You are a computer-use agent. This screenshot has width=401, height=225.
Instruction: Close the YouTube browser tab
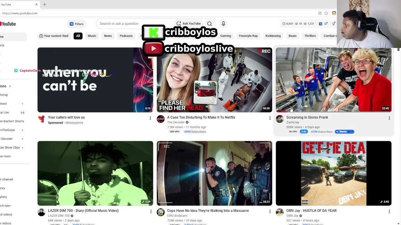tap(36, 4)
